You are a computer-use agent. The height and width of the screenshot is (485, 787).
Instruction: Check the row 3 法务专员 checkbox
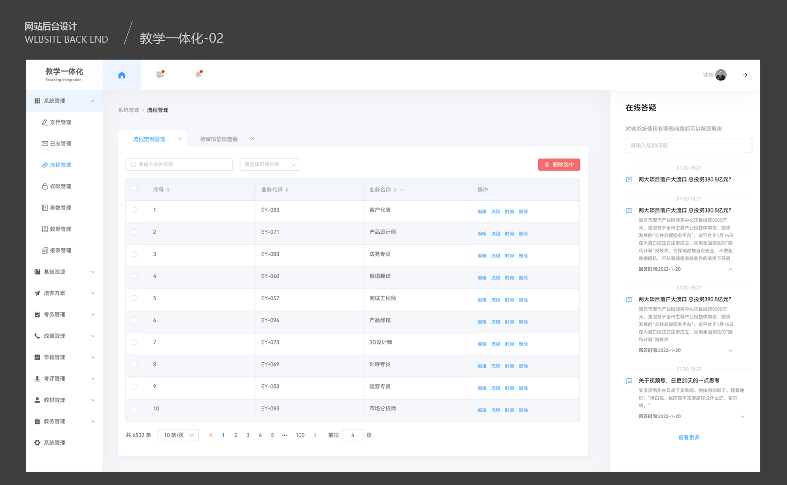(x=135, y=254)
